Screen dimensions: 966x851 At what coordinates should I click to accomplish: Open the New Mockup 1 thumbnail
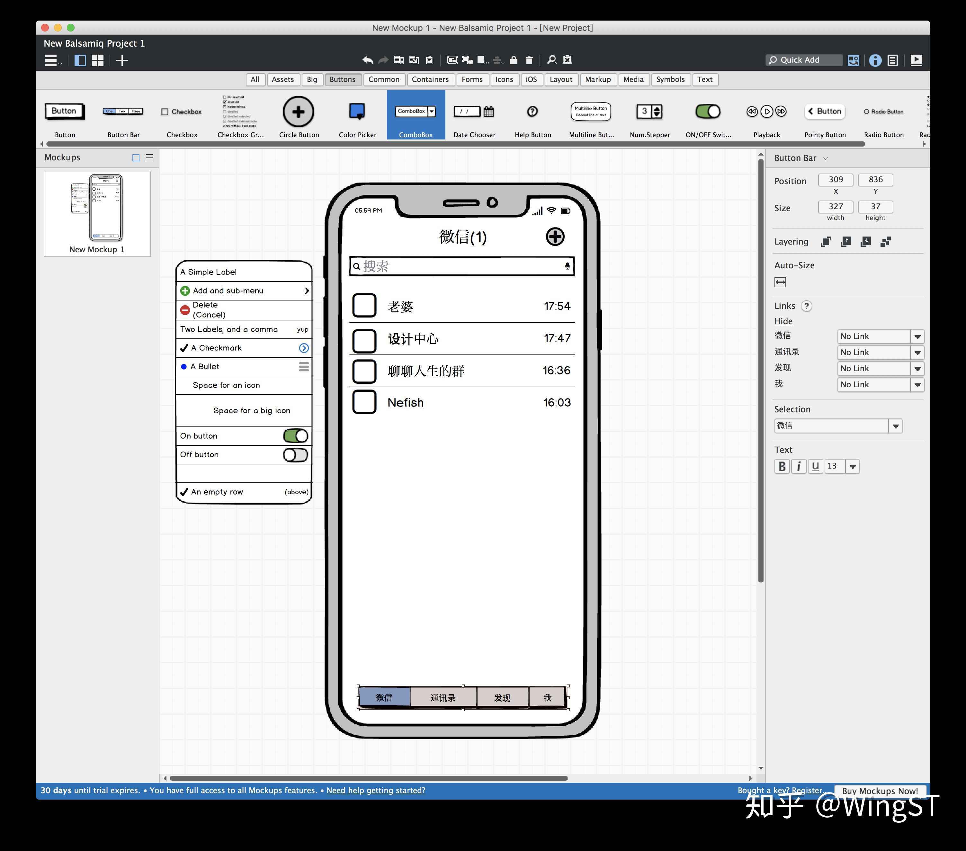[97, 214]
